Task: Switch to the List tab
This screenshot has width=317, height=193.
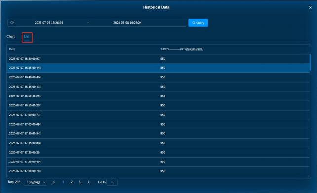Action: click(x=27, y=37)
